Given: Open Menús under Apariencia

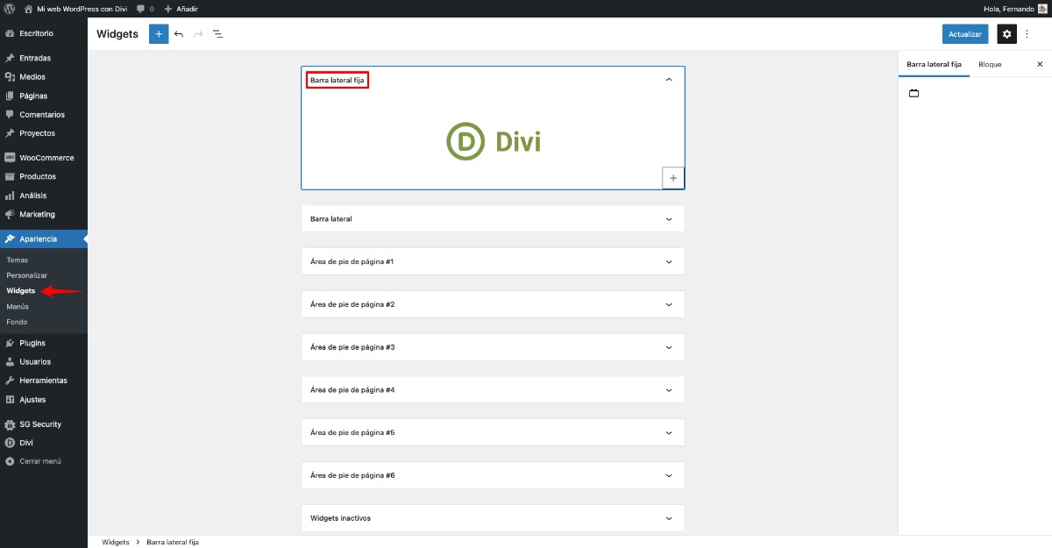Looking at the screenshot, I should (x=18, y=307).
